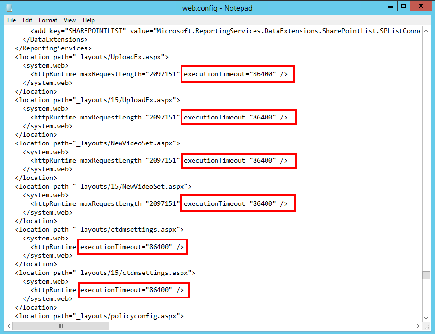This screenshot has height=334, width=435.
Task: Click executionTimeout under _layouts/15/UploadEx.aspx
Action: pos(230,118)
